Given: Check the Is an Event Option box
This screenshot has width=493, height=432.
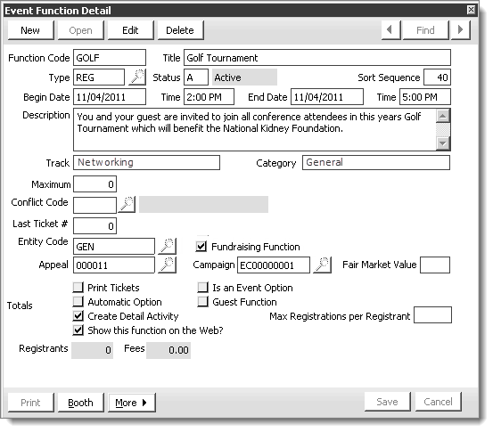Looking at the screenshot, I should click(202, 287).
